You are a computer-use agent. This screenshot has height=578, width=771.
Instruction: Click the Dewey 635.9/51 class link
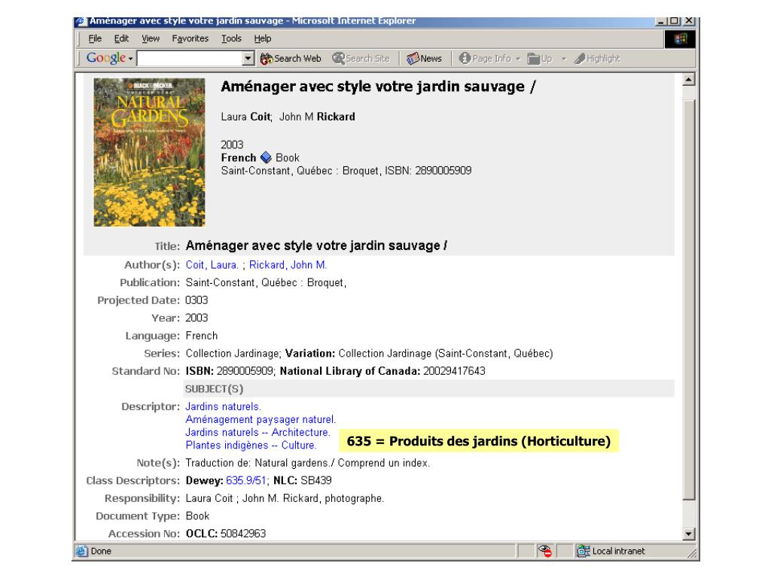[246, 480]
